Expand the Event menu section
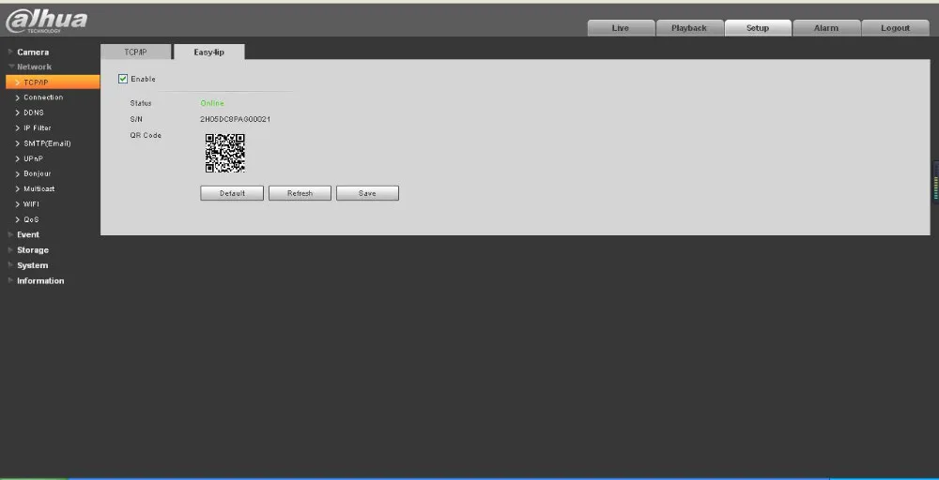The height and width of the screenshot is (480, 939). (x=28, y=235)
